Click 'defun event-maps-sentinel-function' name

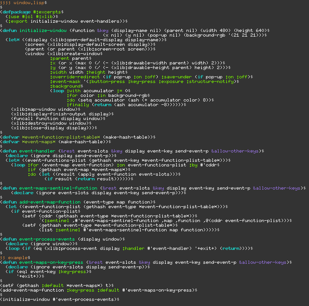50,188
